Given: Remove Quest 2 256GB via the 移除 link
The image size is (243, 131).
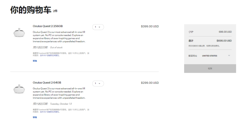Looking at the screenshot, I should click(x=35, y=61).
